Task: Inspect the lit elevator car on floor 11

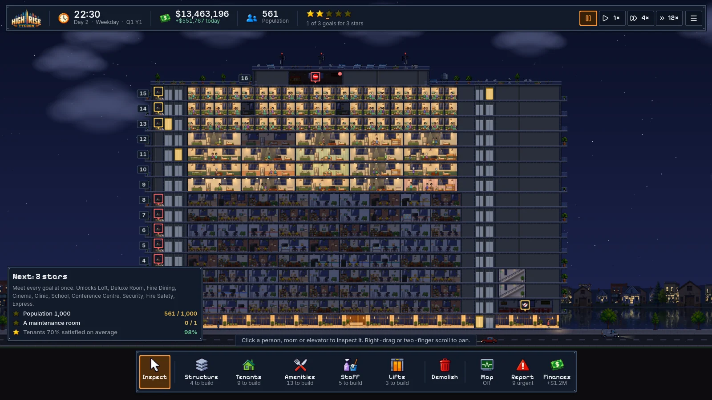Action: (178, 155)
